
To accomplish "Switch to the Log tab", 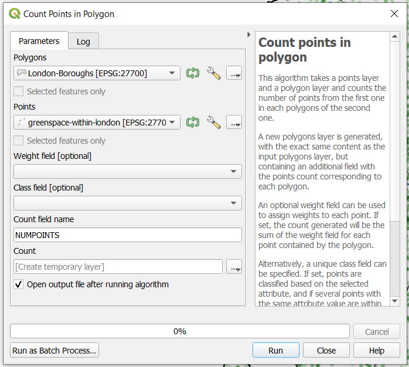I will pos(83,42).
